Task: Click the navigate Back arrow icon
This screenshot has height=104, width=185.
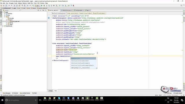Action: [x=28, y=6]
